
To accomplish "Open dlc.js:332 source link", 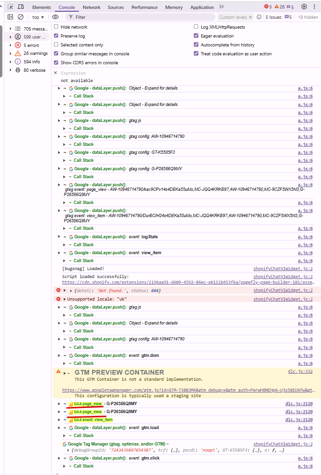I will pos(300,371).
